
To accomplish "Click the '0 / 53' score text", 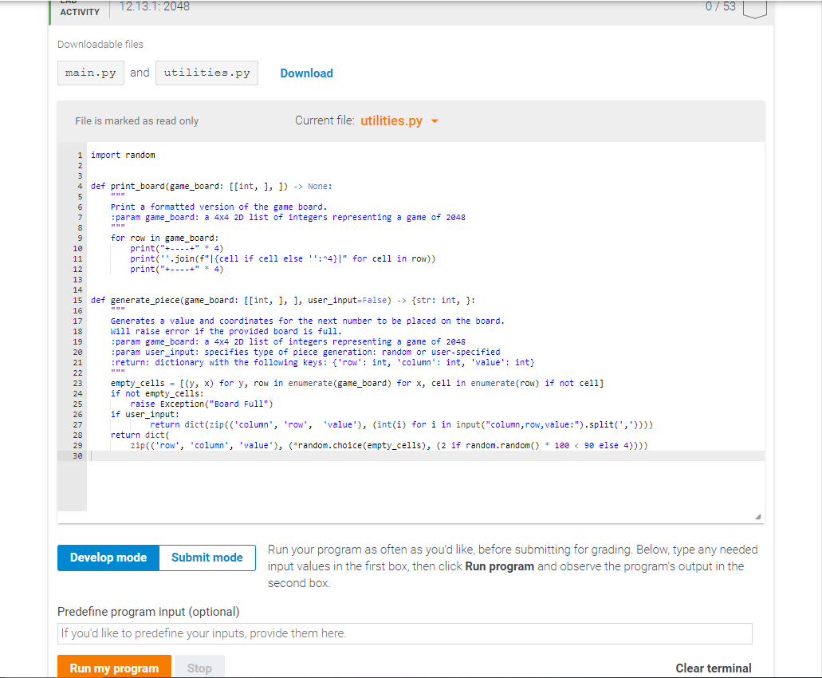I will pyautogui.click(x=720, y=7).
